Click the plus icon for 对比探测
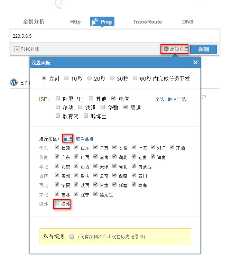Viewport: 232px width, 257px height. point(17,49)
